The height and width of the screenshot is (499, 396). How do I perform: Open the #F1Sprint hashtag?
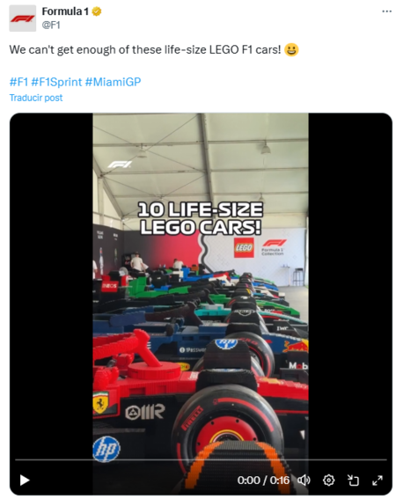[56, 82]
